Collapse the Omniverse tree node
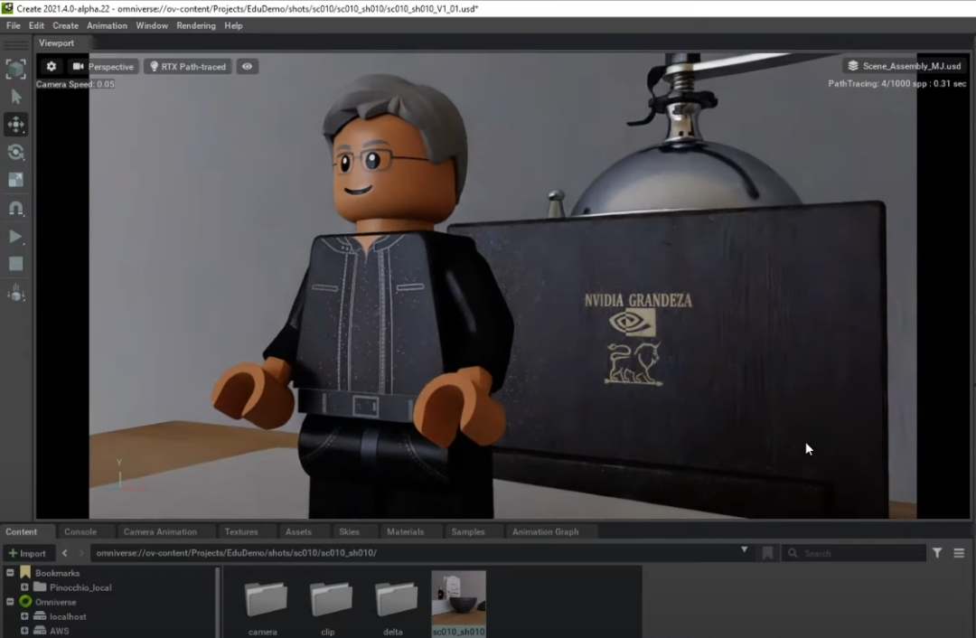The height and width of the screenshot is (638, 976). click(x=10, y=602)
